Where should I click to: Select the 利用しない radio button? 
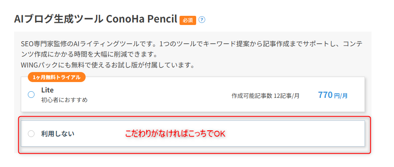coord(31,134)
